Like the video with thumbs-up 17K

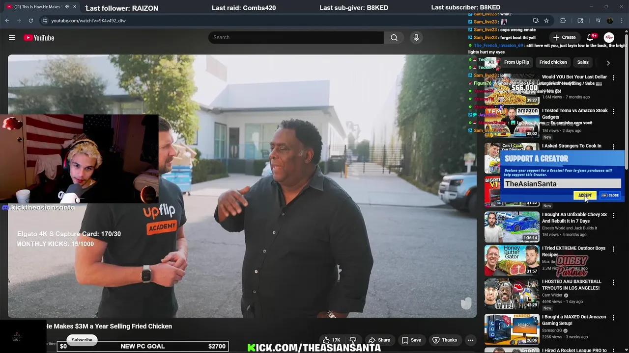pyautogui.click(x=331, y=340)
